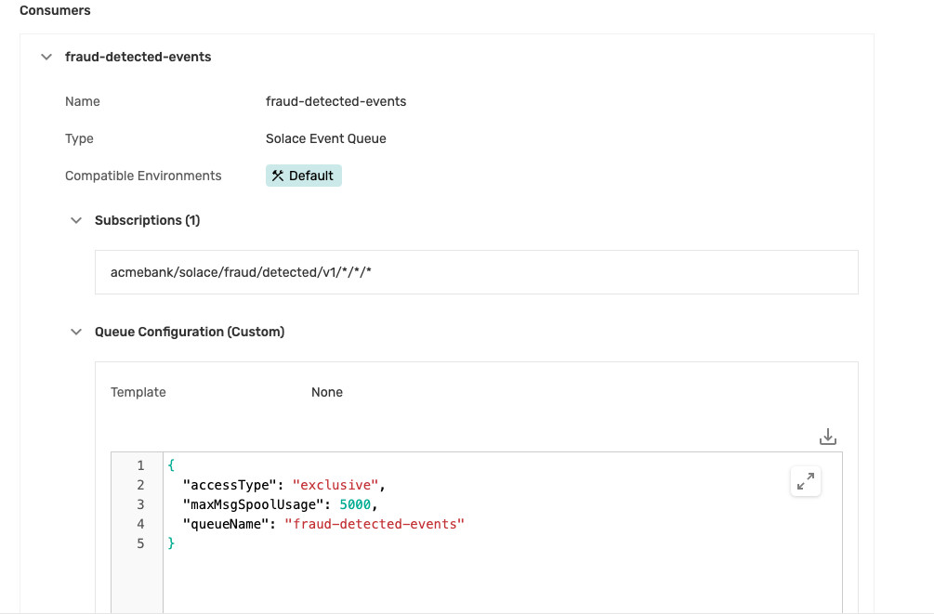Image resolution: width=934 pixels, height=614 pixels.
Task: Select the exclusive accessType value in the JSON
Action: [x=335, y=485]
